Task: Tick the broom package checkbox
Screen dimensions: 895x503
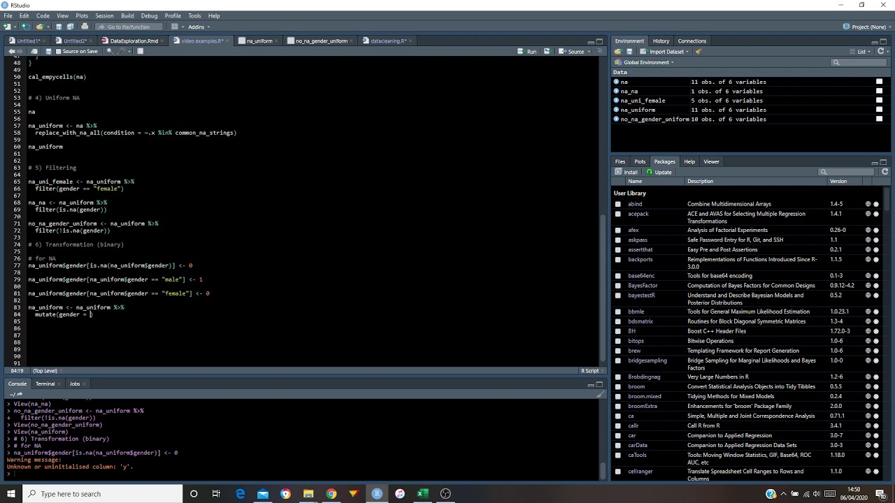Action: click(x=618, y=386)
